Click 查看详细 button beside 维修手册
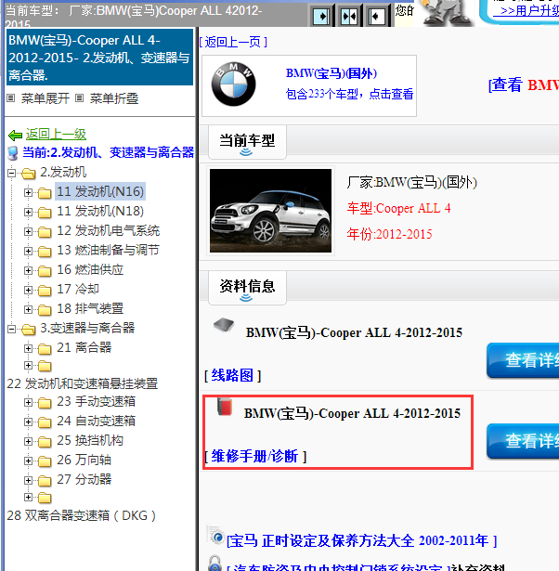Screen dimensions: 559x571 [x=523, y=441]
